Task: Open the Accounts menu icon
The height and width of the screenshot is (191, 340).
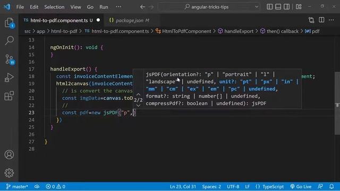Action: [x=9, y=154]
